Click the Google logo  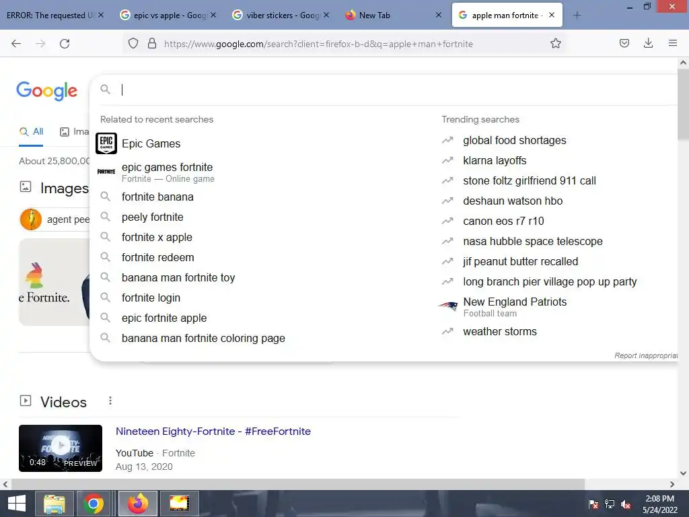point(47,91)
